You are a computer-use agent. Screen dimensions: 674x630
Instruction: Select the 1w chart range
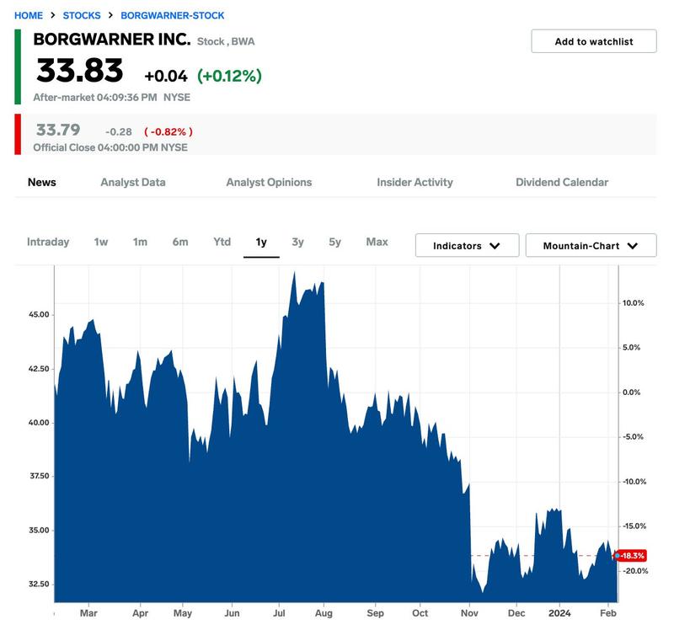pos(101,242)
